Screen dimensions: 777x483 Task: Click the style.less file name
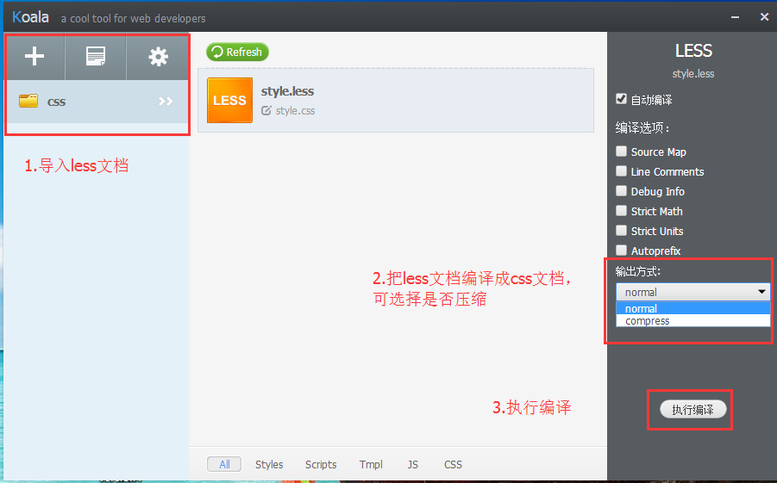point(287,91)
